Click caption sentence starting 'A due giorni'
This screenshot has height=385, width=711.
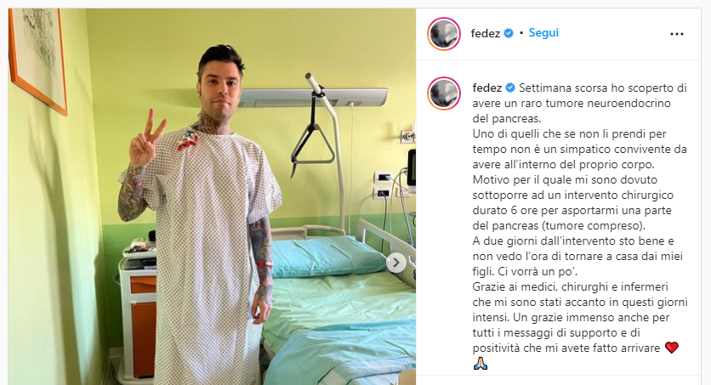577,256
